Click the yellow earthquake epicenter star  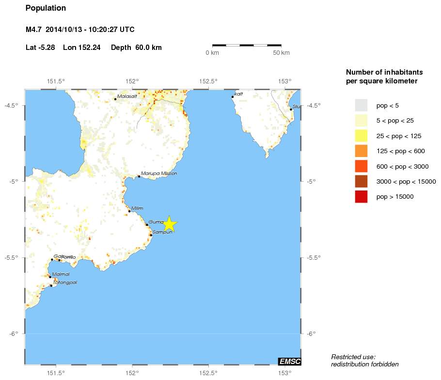[169, 224]
